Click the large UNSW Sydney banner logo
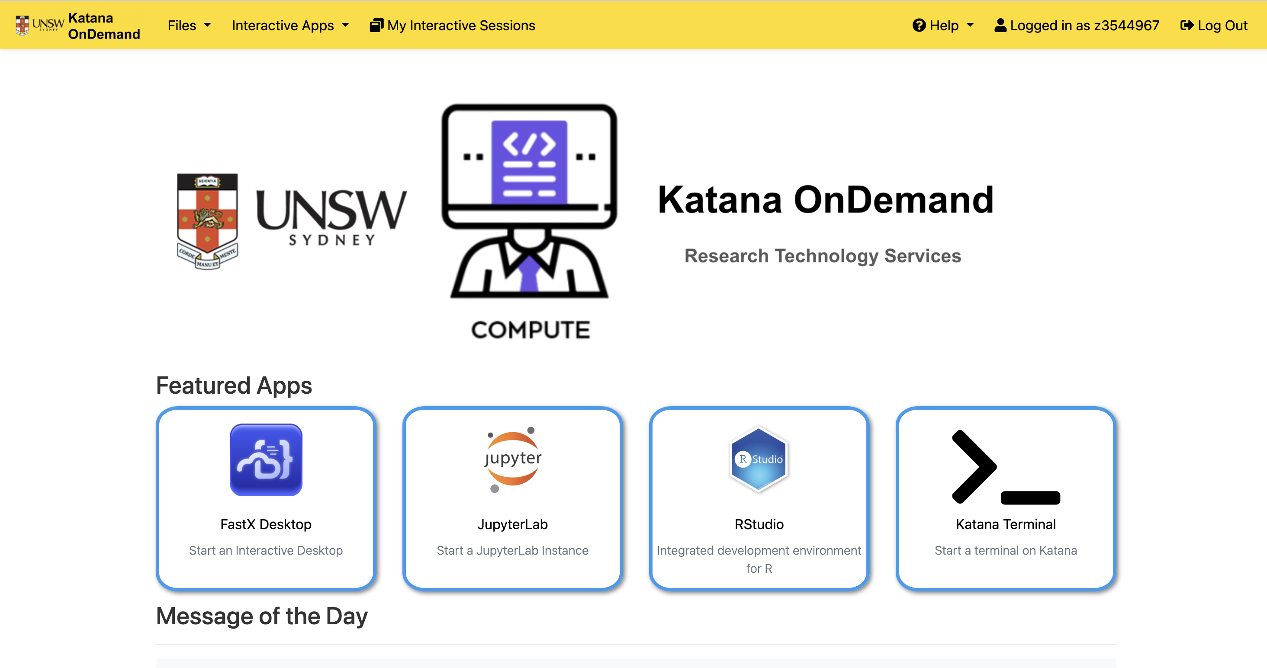This screenshot has height=668, width=1267. 292,221
